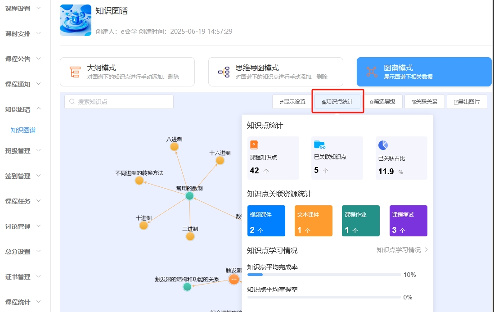Open 显示设置 display settings

pyautogui.click(x=292, y=102)
